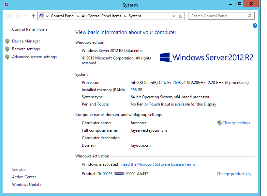Open the address bar history dropdown

point(173,16)
